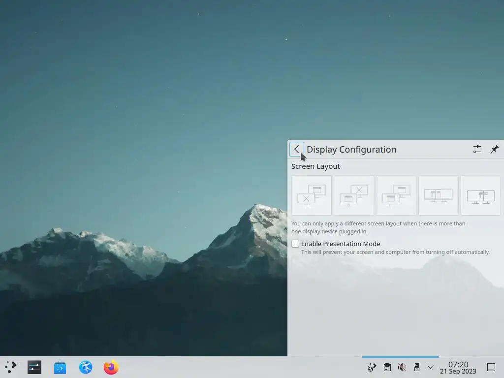
Task: Open Display Configuration settings sliders icon
Action: coord(477,149)
